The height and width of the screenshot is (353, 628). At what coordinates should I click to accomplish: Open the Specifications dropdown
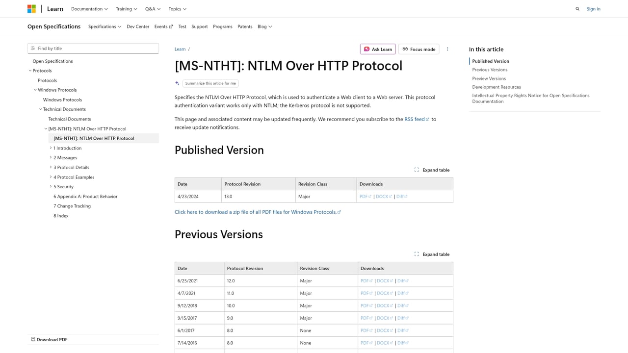[x=105, y=26]
